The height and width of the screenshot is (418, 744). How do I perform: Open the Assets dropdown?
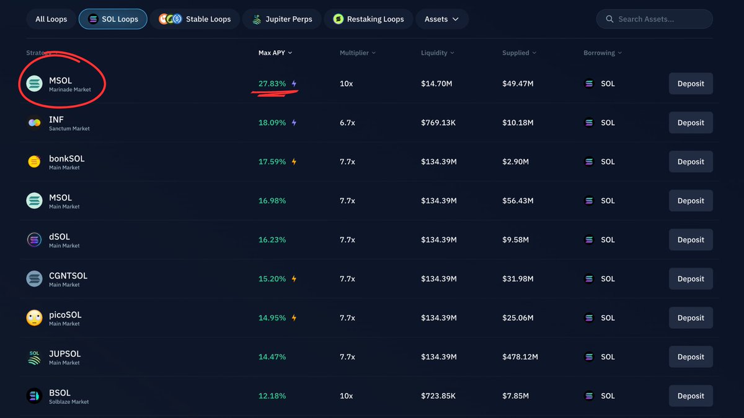click(x=442, y=19)
